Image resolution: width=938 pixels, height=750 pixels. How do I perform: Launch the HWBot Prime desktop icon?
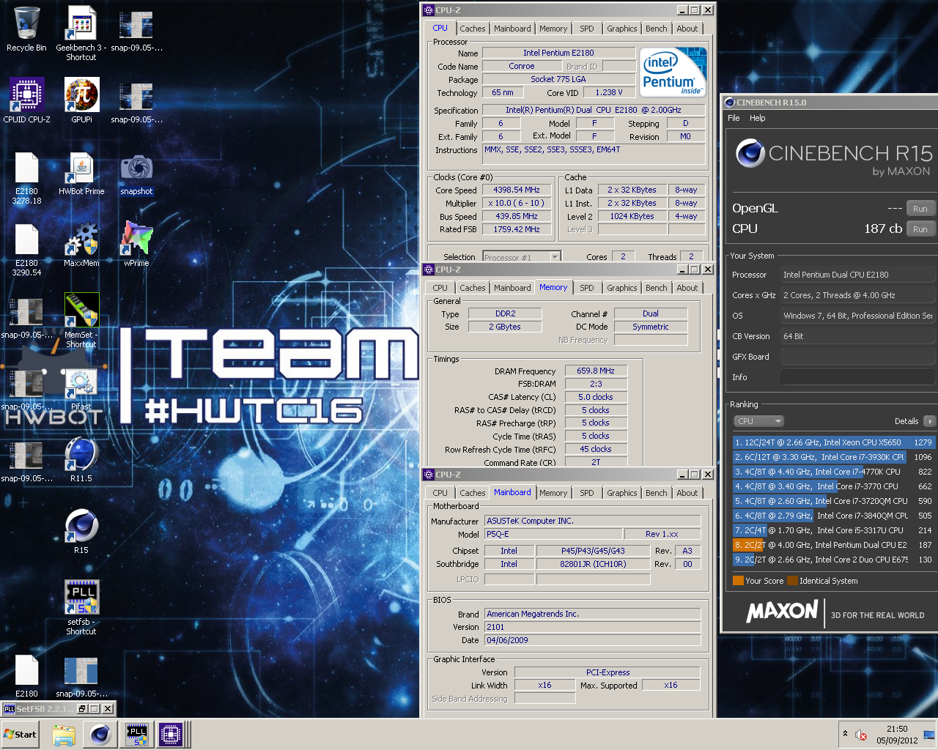coord(81,174)
